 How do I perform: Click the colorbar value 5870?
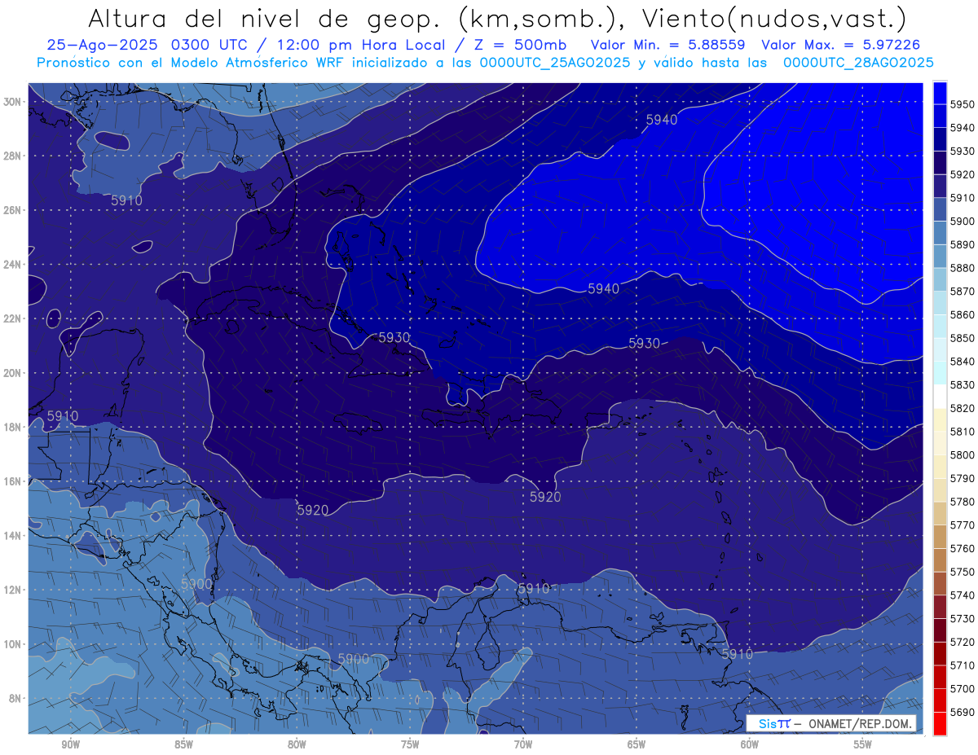(x=962, y=292)
